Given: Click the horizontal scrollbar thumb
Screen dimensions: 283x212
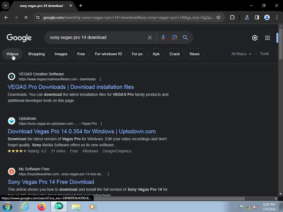Looking at the screenshot, I should tap(169, 198).
